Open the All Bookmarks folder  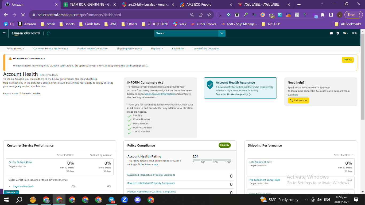coord(348,24)
